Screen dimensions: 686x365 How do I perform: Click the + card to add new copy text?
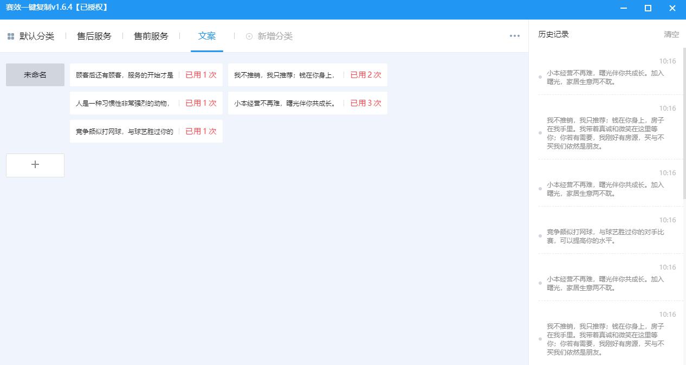click(x=35, y=165)
